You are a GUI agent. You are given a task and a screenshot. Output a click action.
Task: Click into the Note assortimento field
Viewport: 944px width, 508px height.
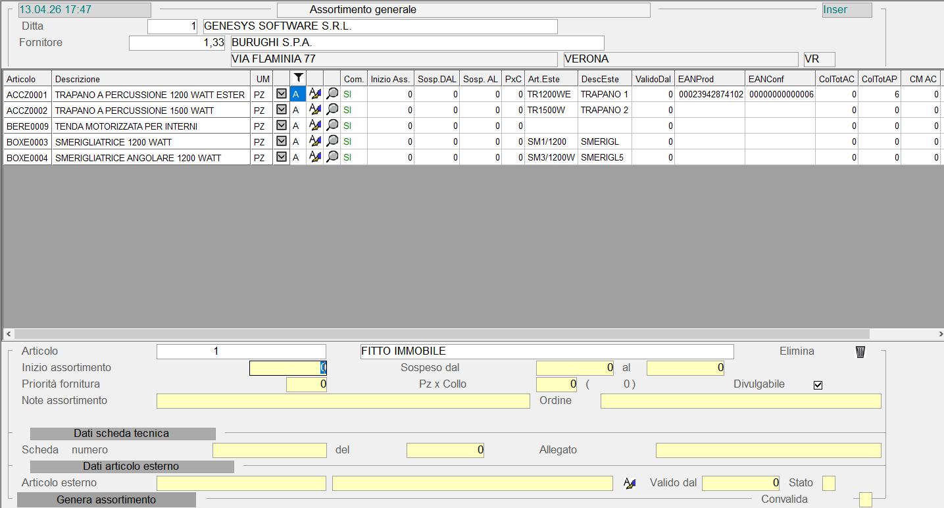pos(343,401)
